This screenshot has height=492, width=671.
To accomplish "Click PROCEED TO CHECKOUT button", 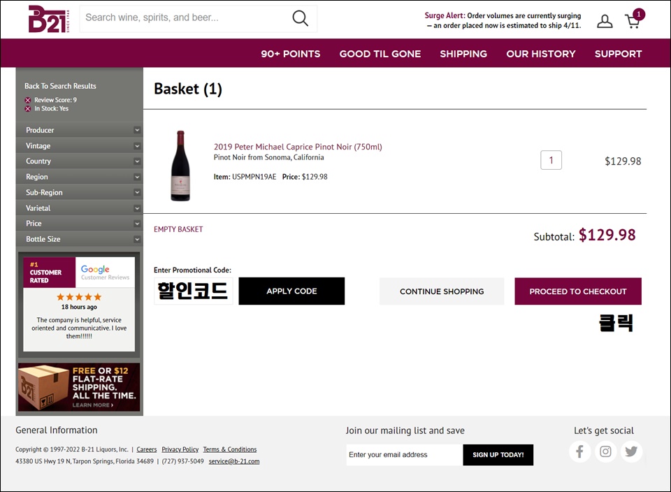I will pyautogui.click(x=578, y=291).
